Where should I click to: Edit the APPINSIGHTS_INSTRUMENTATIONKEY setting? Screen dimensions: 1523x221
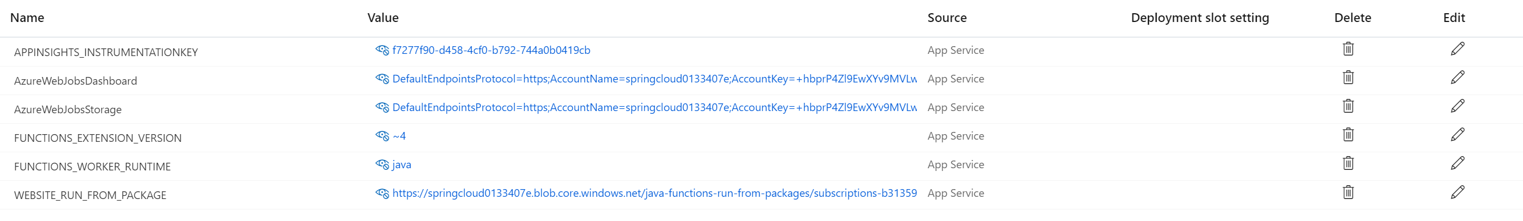coord(1458,49)
